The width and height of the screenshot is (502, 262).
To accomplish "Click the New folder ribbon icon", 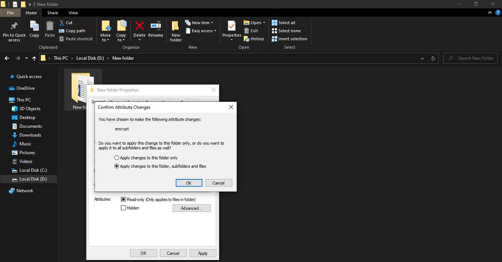I will coord(176,26).
